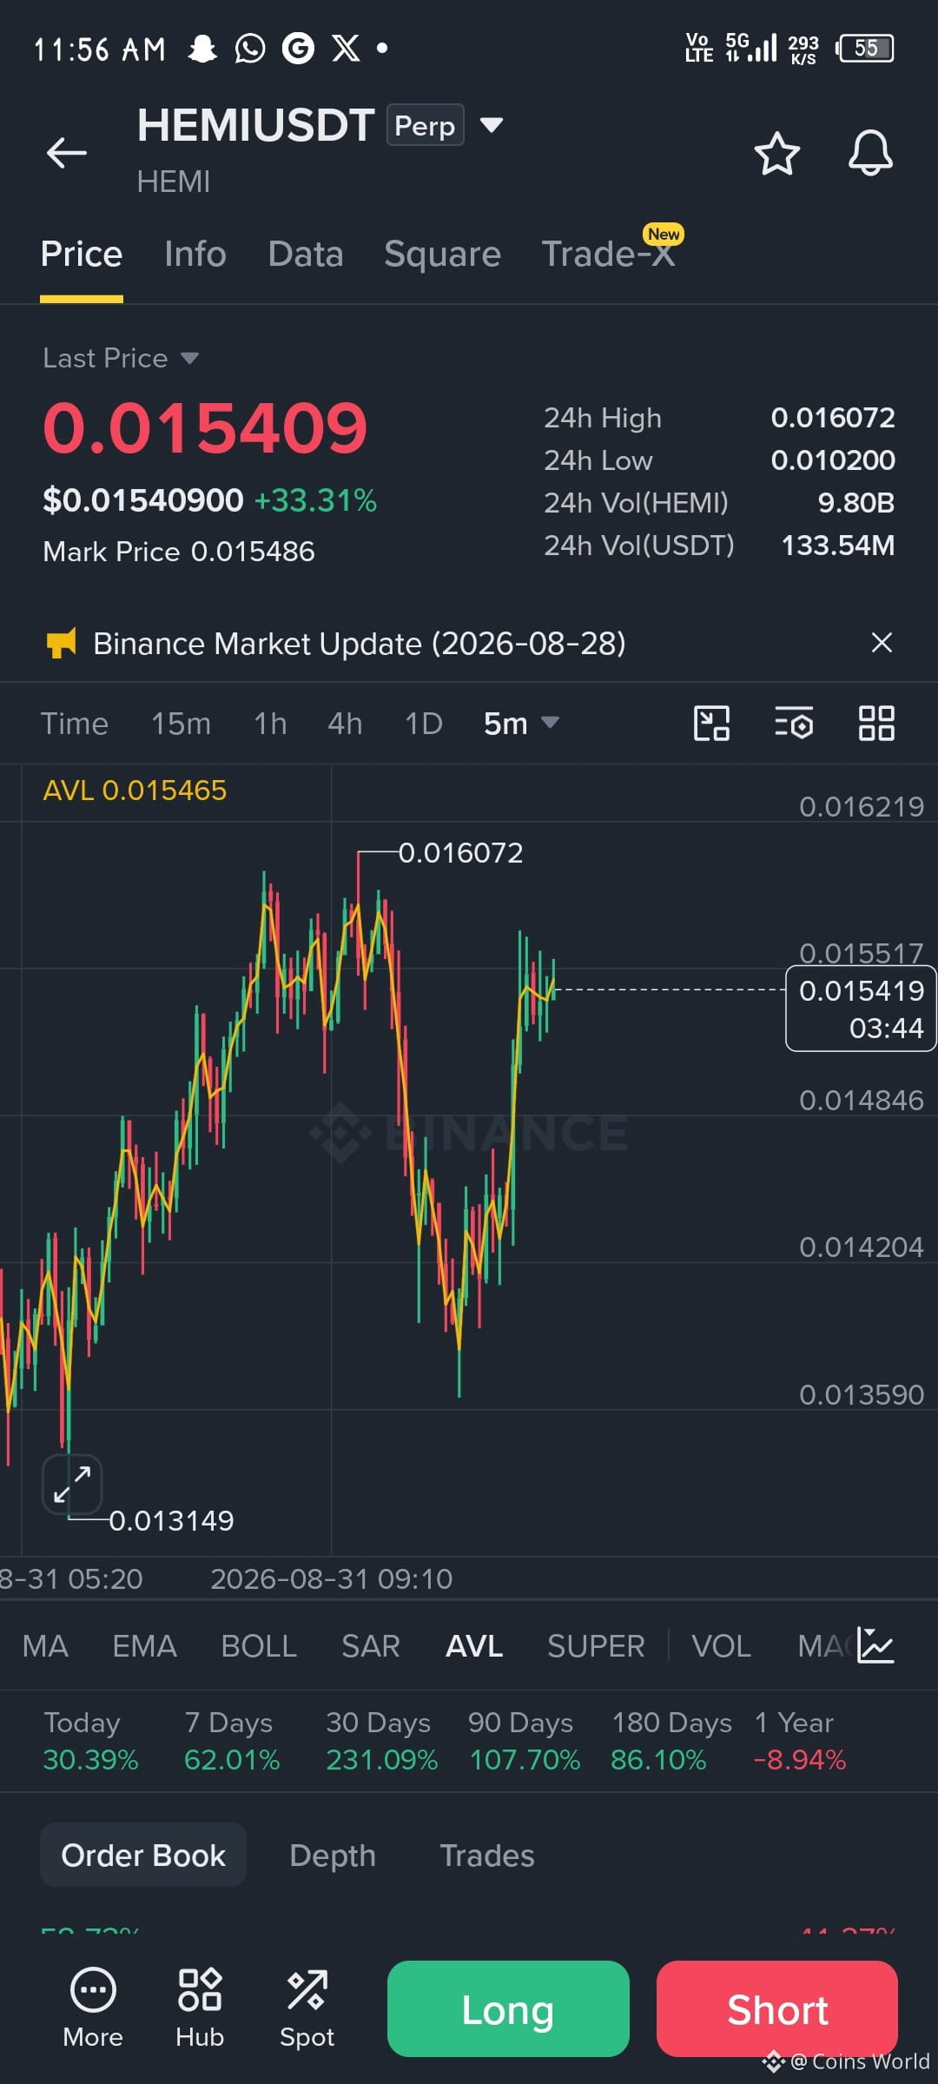Dismiss the Binance Market Update banner

point(882,643)
